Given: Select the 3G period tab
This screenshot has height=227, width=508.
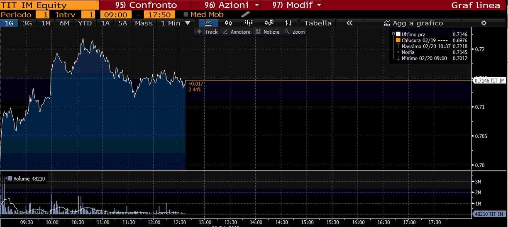Looking at the screenshot, I should coord(27,23).
